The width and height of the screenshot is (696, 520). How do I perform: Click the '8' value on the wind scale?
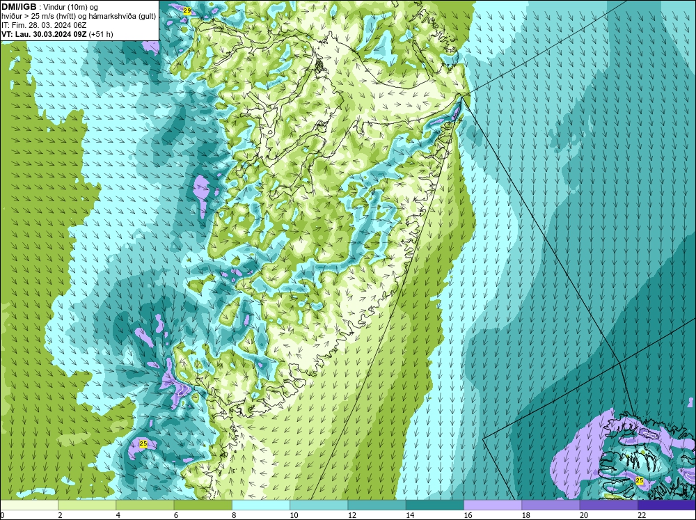tap(234, 515)
